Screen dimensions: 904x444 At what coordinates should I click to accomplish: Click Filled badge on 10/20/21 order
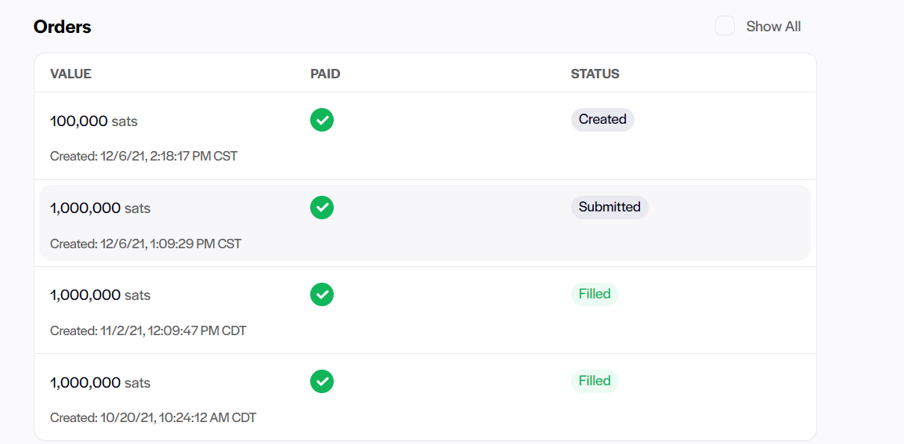595,381
